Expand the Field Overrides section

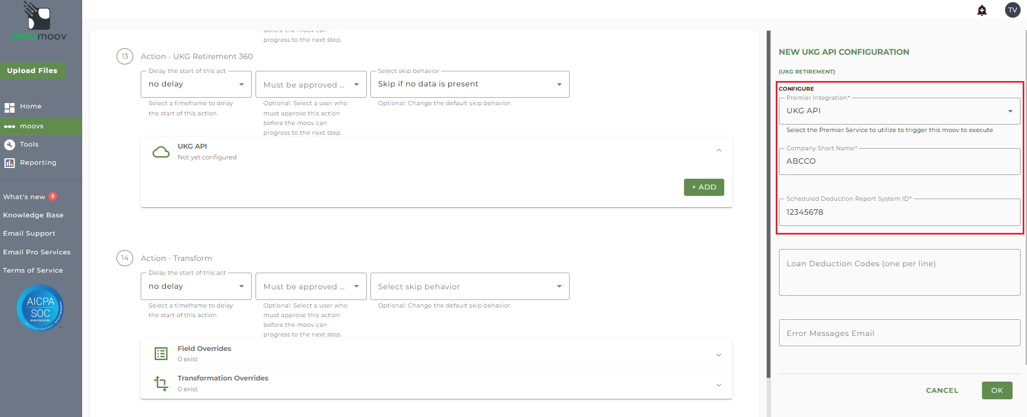719,355
